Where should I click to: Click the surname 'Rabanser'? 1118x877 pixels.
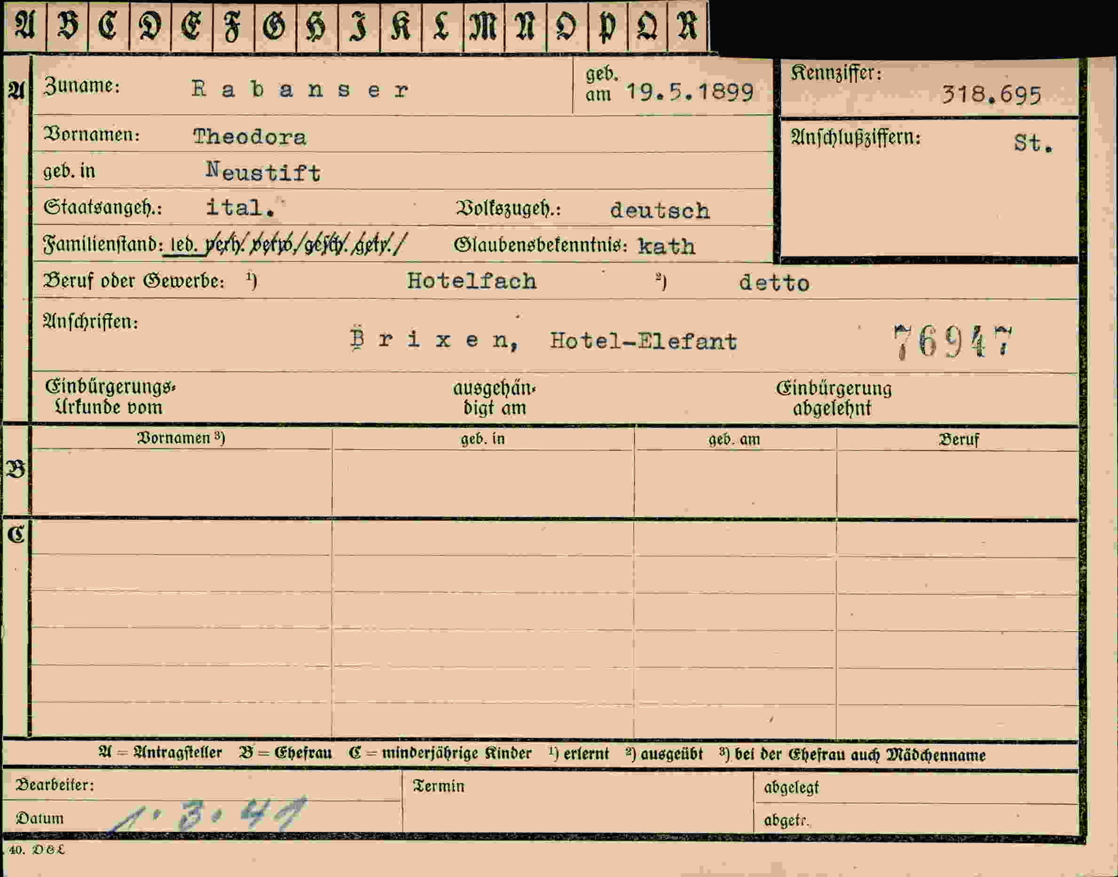pyautogui.click(x=301, y=90)
